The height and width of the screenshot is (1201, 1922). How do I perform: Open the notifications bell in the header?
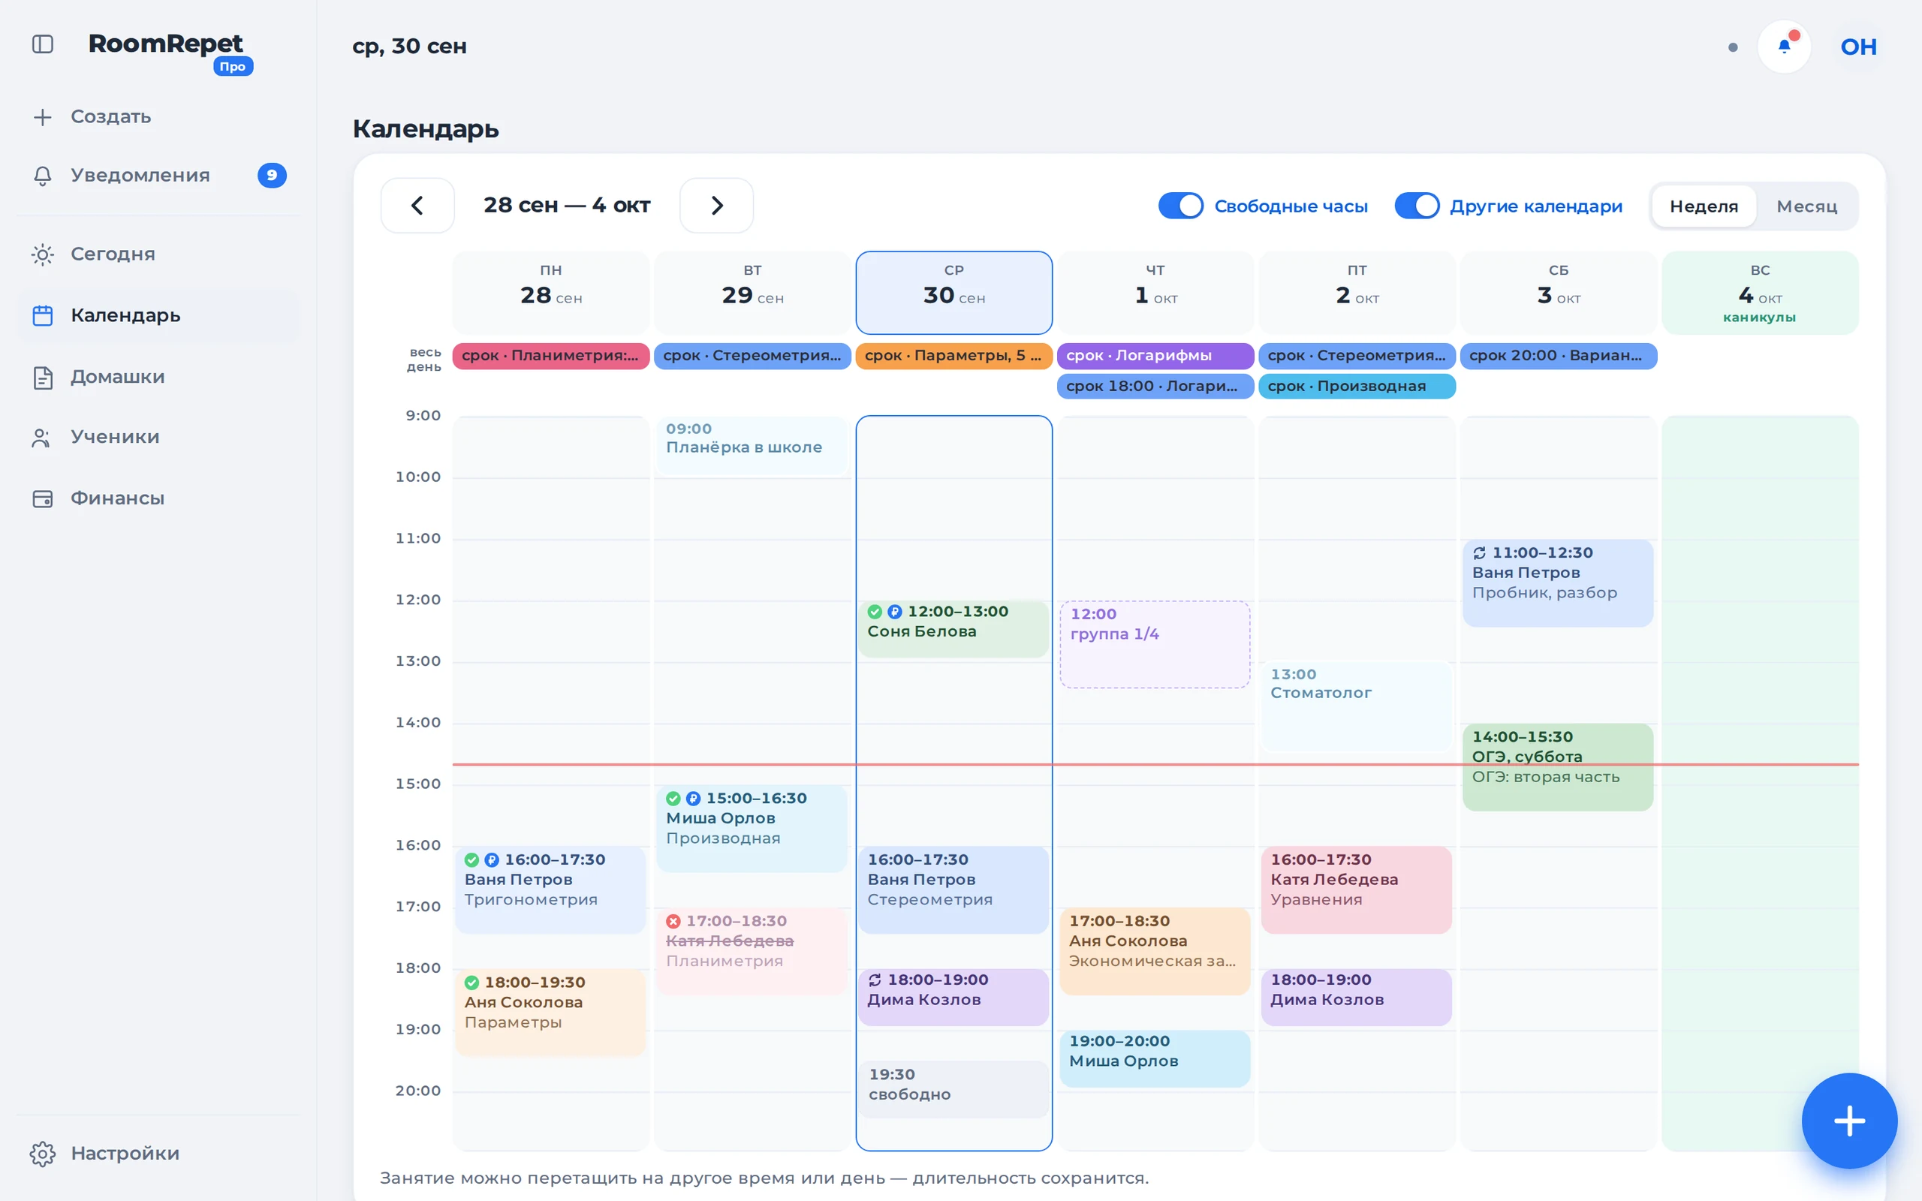point(1784,46)
